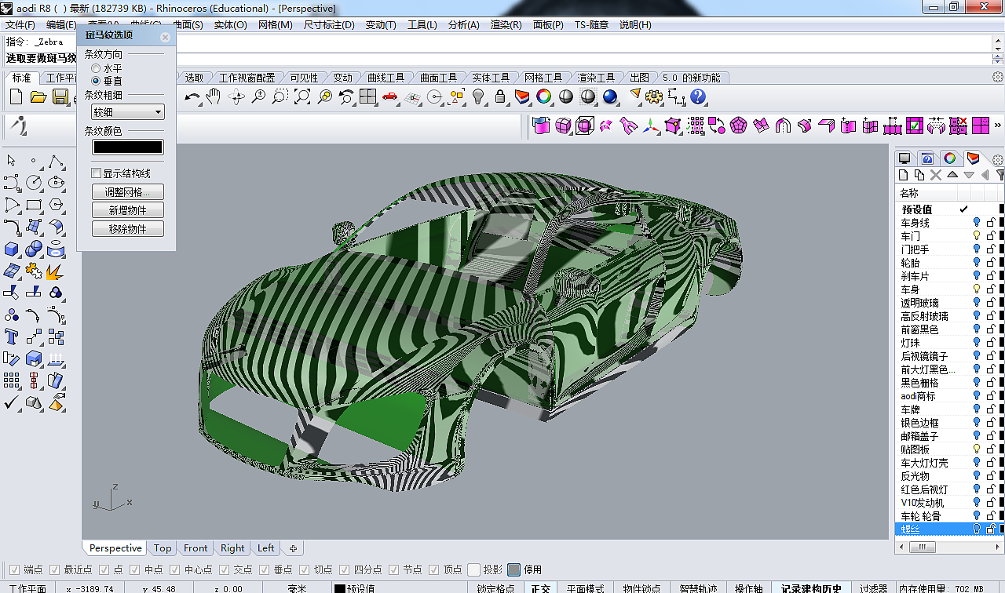The height and width of the screenshot is (593, 1005).
Task: Open the four-viewport layout icon
Action: [368, 96]
